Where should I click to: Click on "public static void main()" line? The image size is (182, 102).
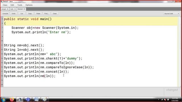28,19
